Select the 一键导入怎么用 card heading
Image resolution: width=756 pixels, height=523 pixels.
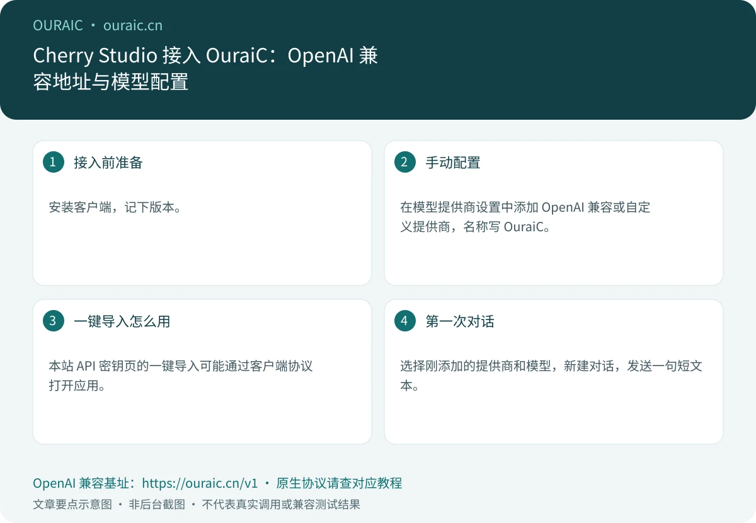point(122,321)
